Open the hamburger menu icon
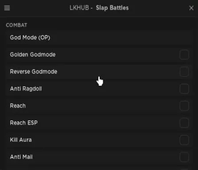Screen dimensions: 198x170 [x=7, y=8]
